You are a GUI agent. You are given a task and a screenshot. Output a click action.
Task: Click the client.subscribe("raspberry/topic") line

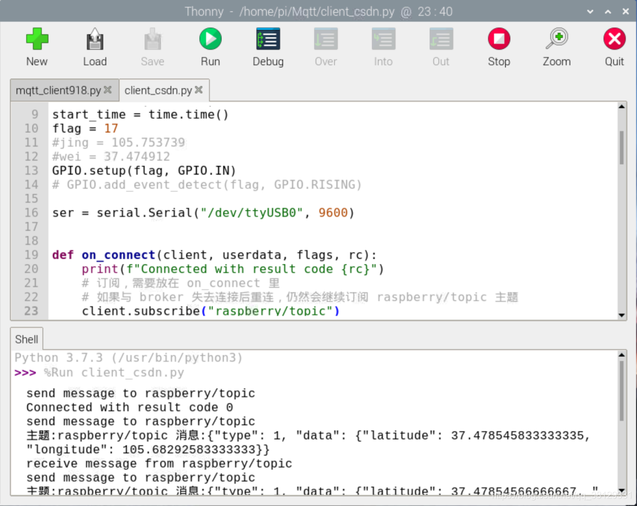pyautogui.click(x=210, y=311)
